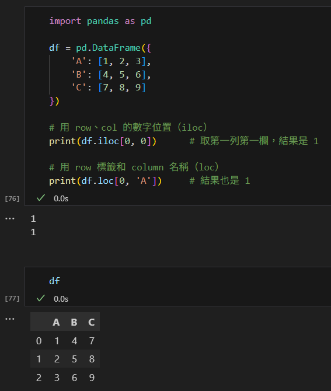Click column header B in dataframe output

tap(74, 322)
